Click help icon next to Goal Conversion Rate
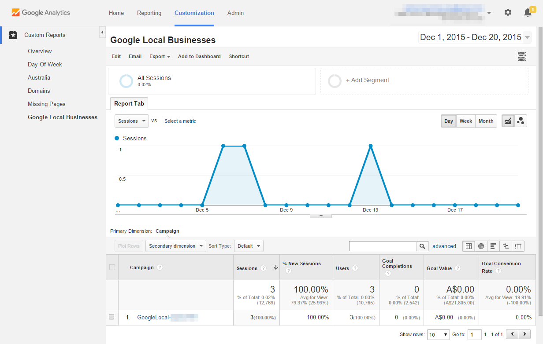Image resolution: width=543 pixels, height=344 pixels. (498, 271)
